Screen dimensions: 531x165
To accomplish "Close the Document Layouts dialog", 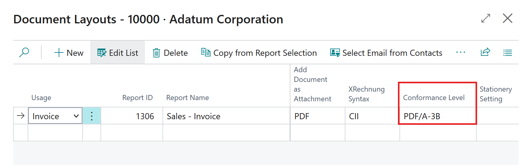I will [x=507, y=19].
